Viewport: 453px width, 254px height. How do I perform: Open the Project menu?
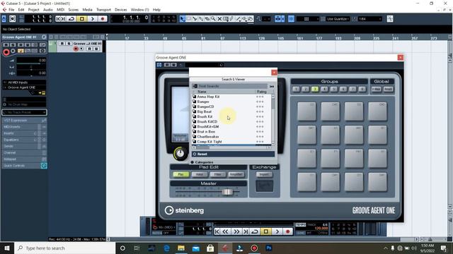33,10
